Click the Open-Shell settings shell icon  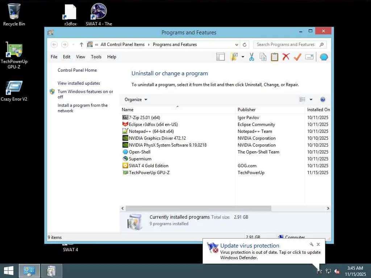coord(324,57)
